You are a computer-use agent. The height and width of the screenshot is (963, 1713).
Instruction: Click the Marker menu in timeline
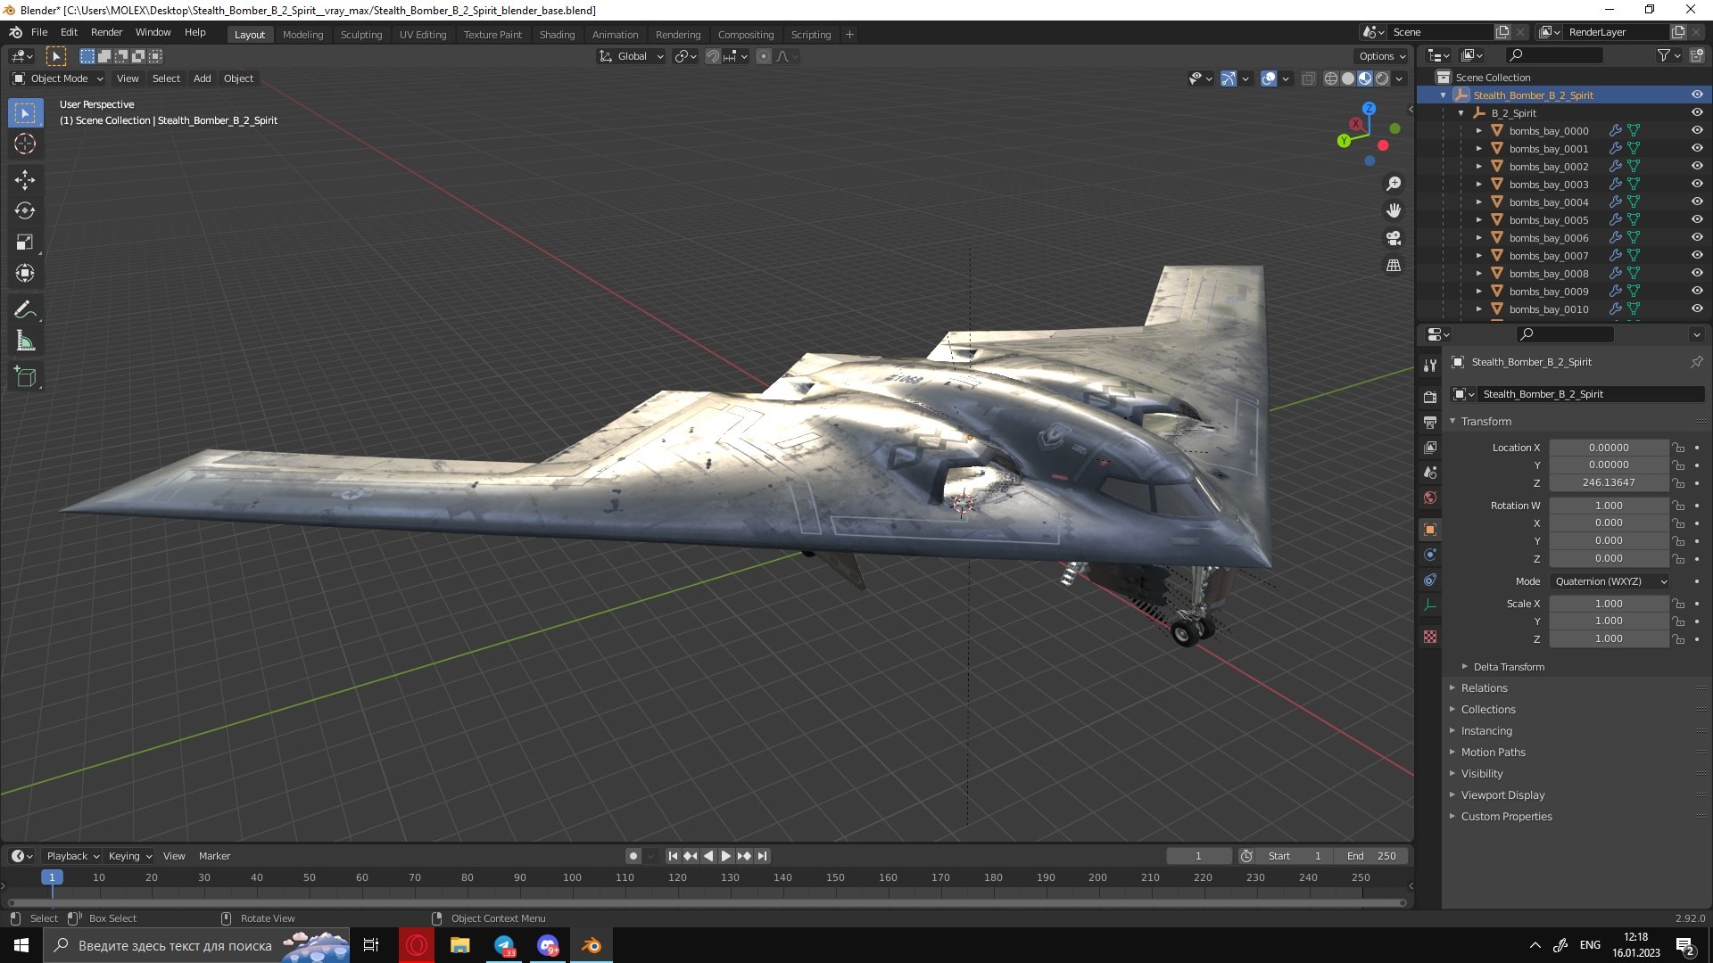click(214, 856)
